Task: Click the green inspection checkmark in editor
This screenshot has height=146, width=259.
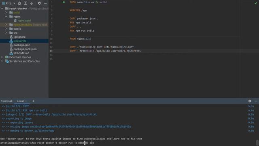Action: [x=256, y=3]
